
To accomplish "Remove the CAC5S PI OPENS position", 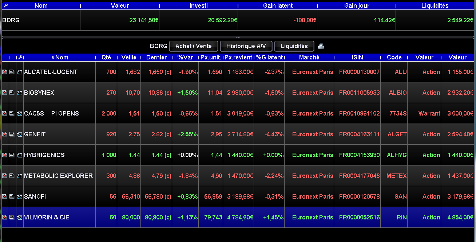I will (4, 114).
